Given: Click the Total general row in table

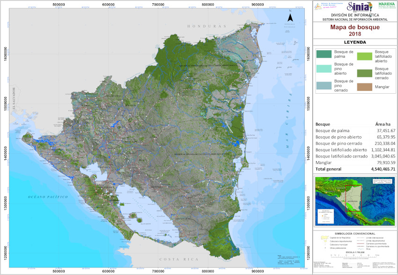Looking at the screenshot, I should coord(355,169).
